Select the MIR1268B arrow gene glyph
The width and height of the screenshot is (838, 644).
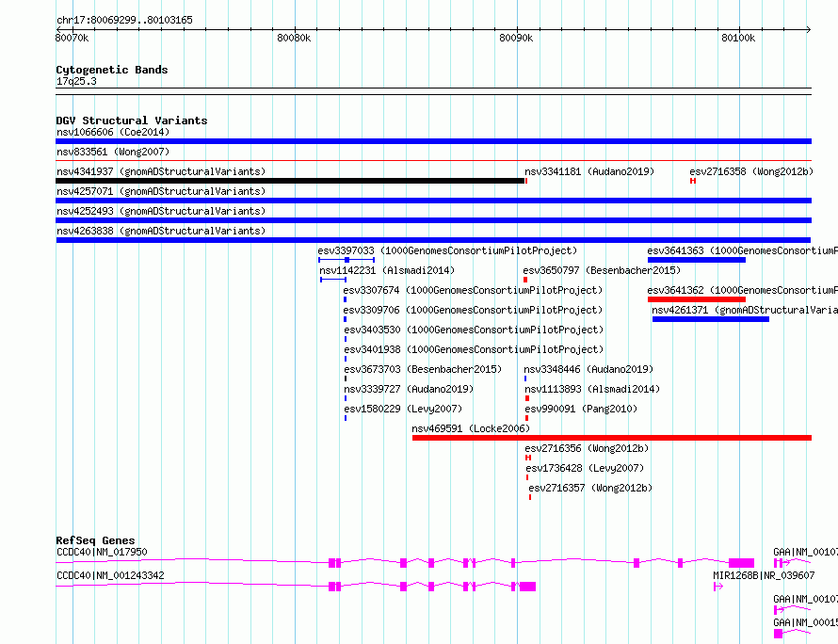[x=718, y=587]
